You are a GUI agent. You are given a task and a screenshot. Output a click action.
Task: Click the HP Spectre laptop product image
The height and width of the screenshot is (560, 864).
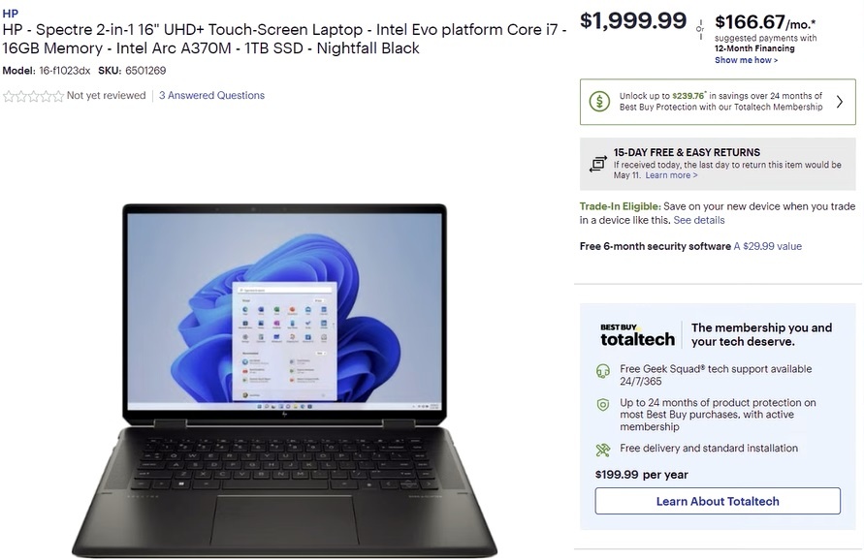pos(284,380)
